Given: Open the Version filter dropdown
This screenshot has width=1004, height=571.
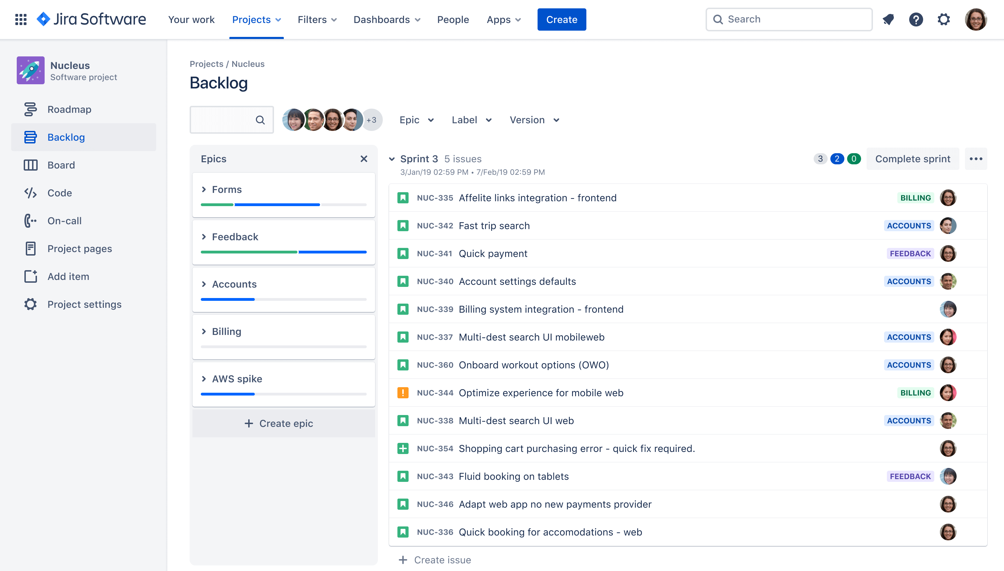Looking at the screenshot, I should 534,120.
